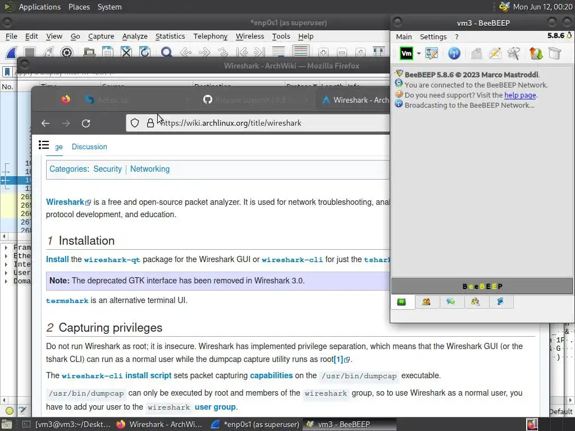The image size is (575, 431).
Task: Open BeeBEEP question mark help menu
Action: (x=457, y=36)
